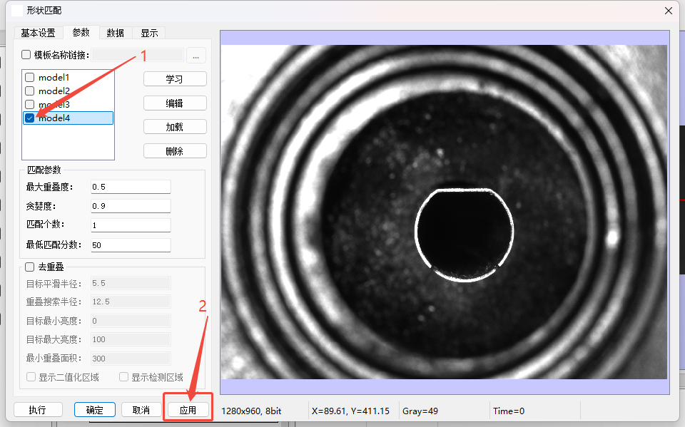This screenshot has width=685, height=427.
Task: Click the 学习 button
Action: (x=175, y=79)
